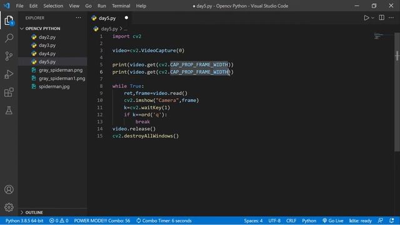Viewport: 400px width, 225px height.
Task: Start Go Live server
Action: 333,221
